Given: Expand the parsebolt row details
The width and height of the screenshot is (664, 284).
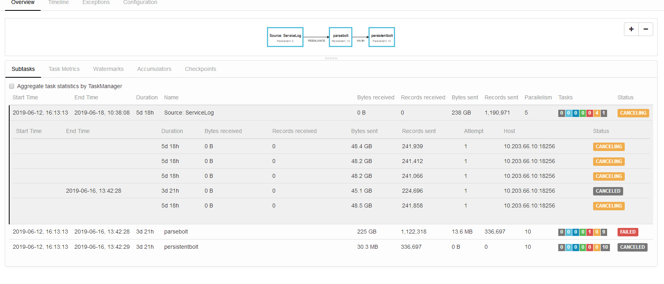Looking at the screenshot, I should pos(176,232).
